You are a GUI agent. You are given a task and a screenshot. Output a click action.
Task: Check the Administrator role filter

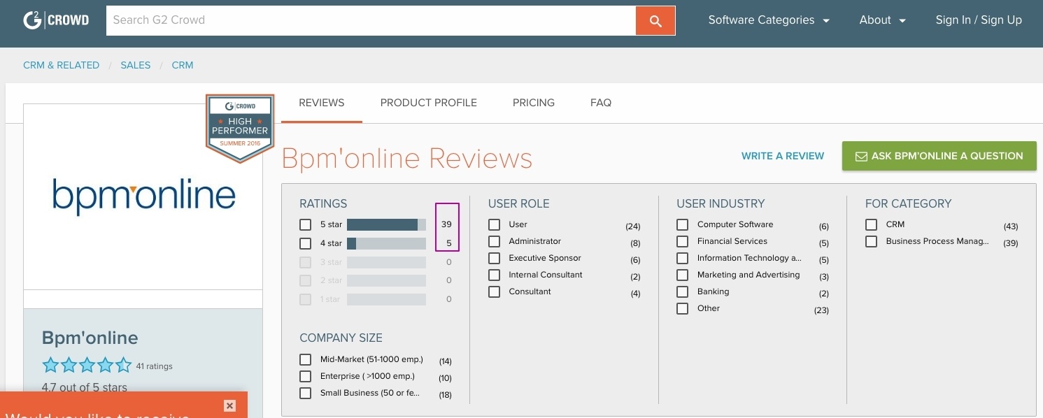click(495, 241)
